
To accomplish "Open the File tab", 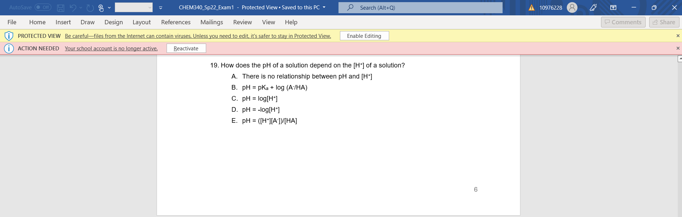I will coord(12,22).
